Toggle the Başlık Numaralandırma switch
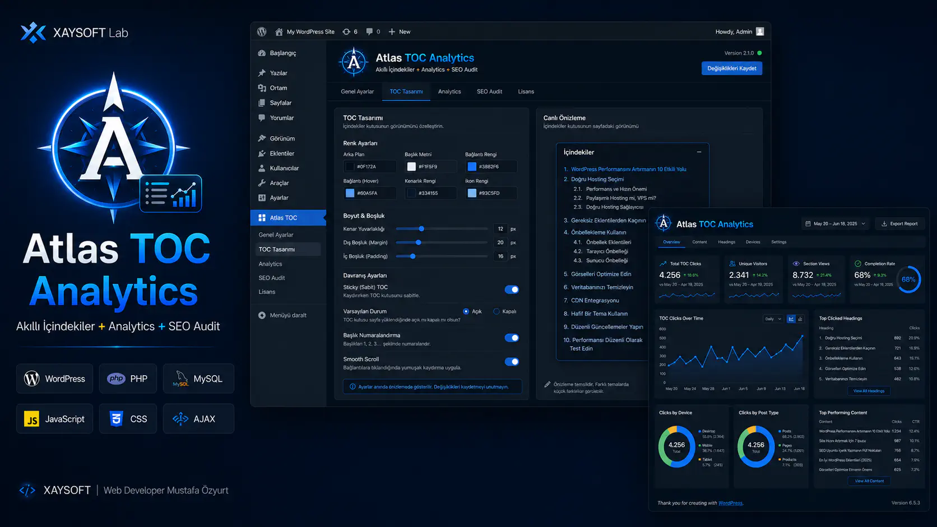This screenshot has width=937, height=527. [512, 338]
